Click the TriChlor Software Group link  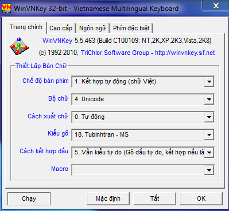coord(115,53)
